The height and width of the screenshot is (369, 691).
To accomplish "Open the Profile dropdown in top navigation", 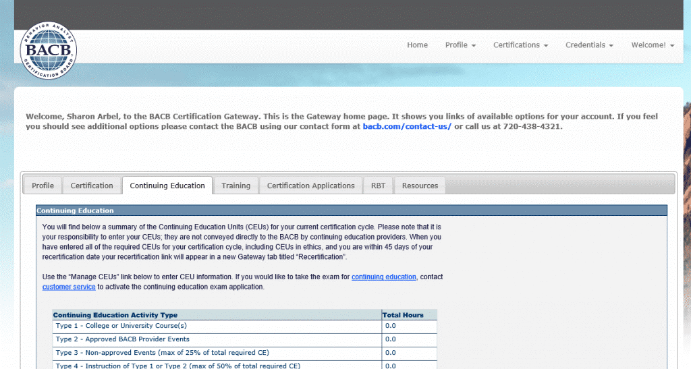I will [460, 45].
